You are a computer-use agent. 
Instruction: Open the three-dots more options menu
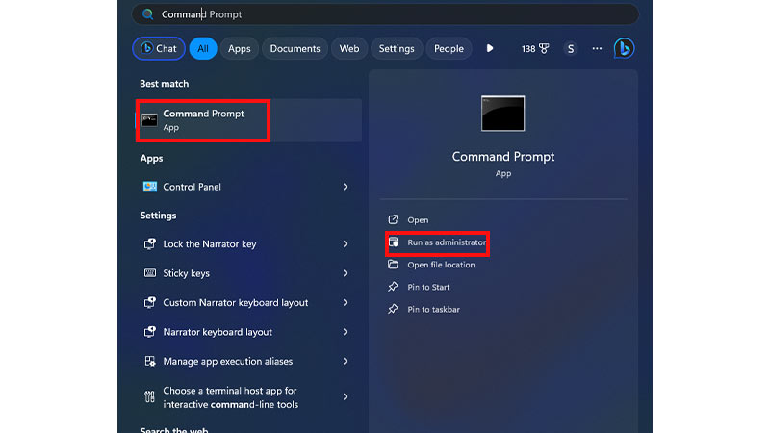[597, 49]
